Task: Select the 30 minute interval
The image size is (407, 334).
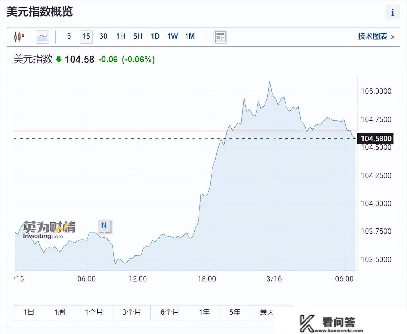Action: (x=103, y=36)
